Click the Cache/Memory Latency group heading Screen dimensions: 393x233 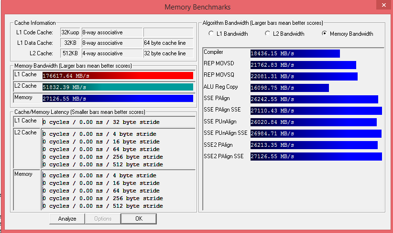(80, 112)
